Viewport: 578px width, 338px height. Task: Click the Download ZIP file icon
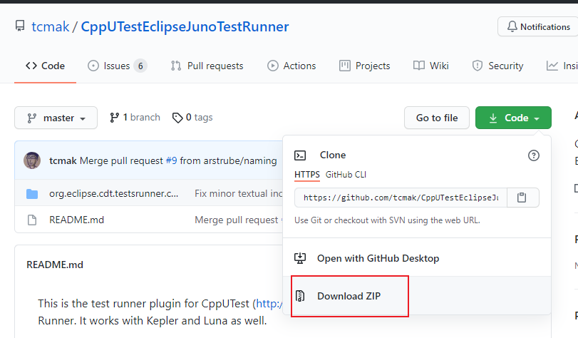tap(301, 296)
